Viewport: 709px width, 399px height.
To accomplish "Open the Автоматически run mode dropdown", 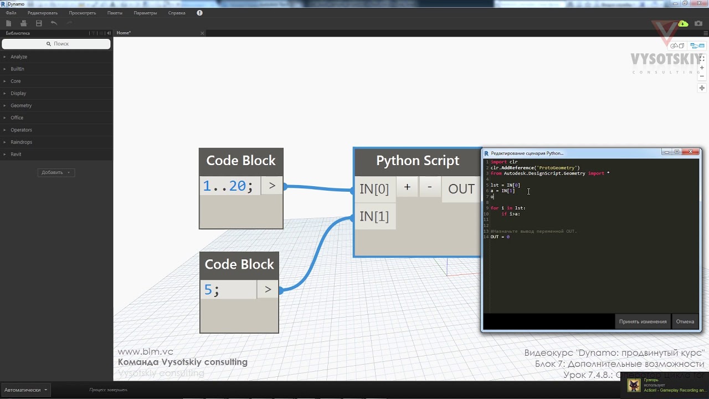I will pos(25,390).
